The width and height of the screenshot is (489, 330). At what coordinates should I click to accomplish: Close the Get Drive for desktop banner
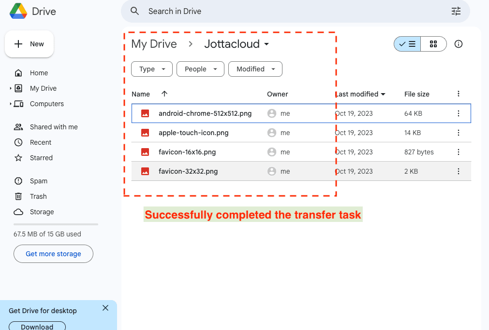pyautogui.click(x=105, y=308)
